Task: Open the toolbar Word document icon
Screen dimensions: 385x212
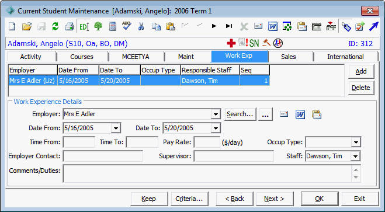Action: click(273, 26)
